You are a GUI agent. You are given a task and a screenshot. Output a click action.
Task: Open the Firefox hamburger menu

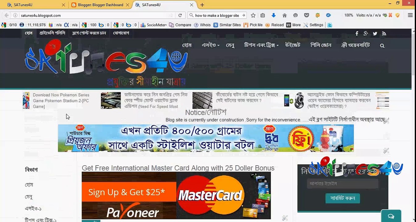tap(410, 15)
